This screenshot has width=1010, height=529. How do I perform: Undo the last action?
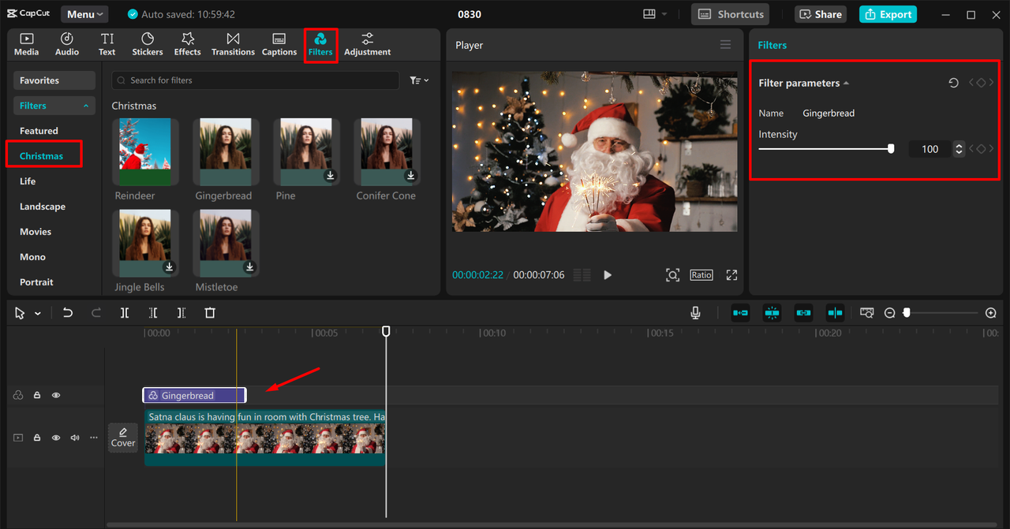(x=68, y=313)
